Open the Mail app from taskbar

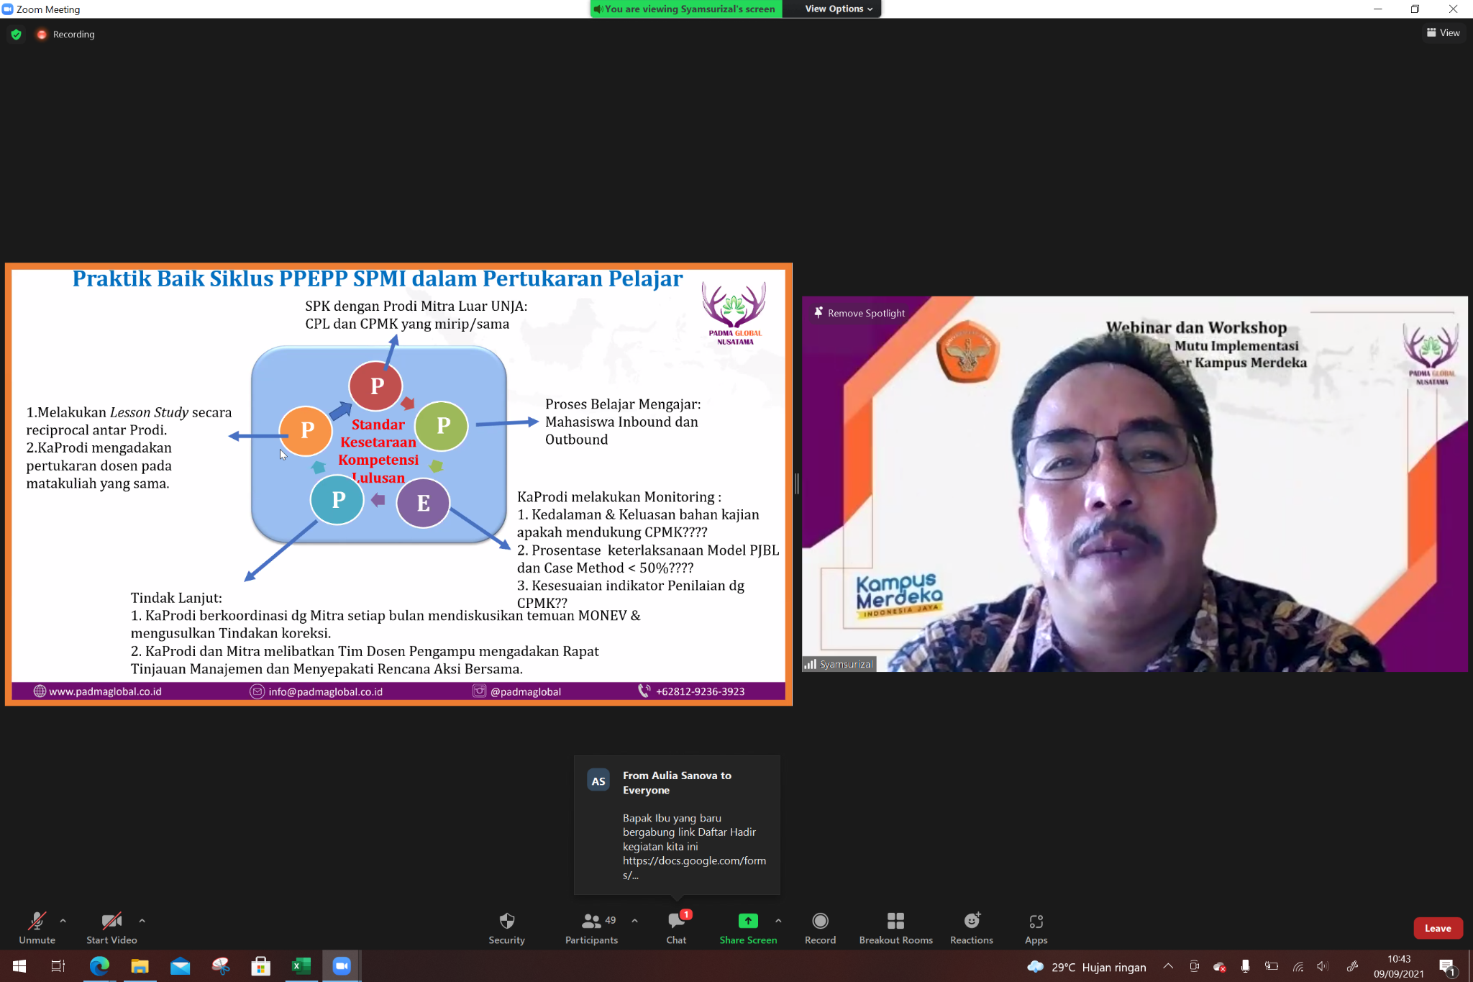tap(180, 966)
